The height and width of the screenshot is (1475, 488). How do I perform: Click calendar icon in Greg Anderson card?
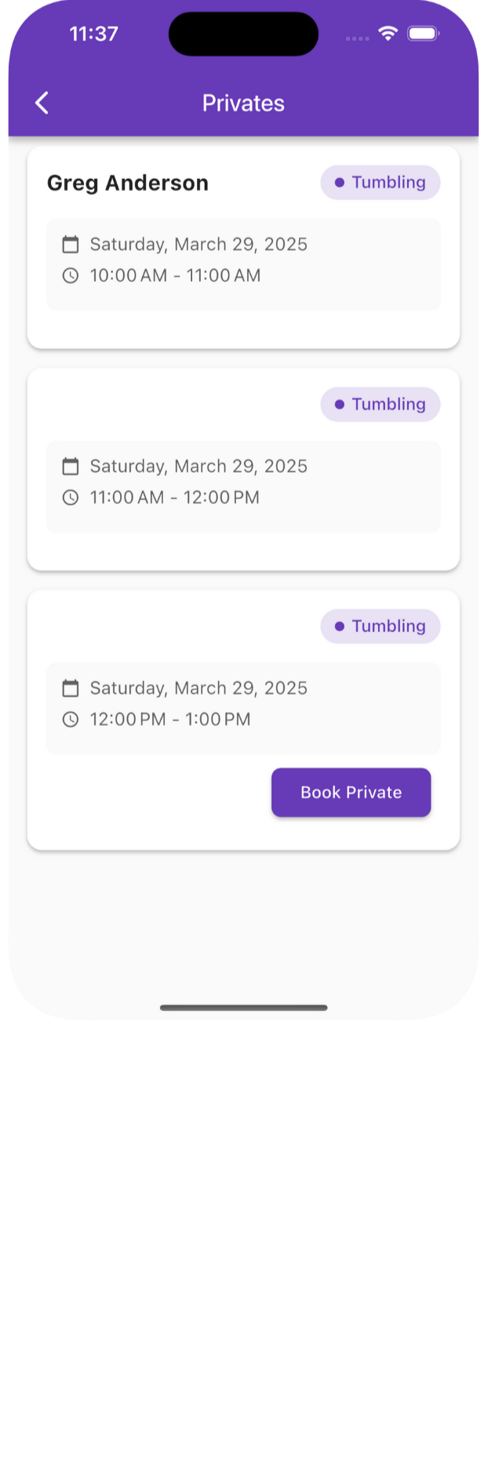coord(71,244)
